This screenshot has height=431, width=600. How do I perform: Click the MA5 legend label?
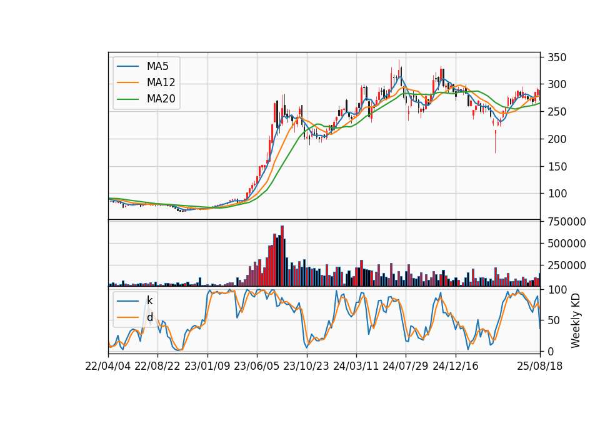coord(157,66)
